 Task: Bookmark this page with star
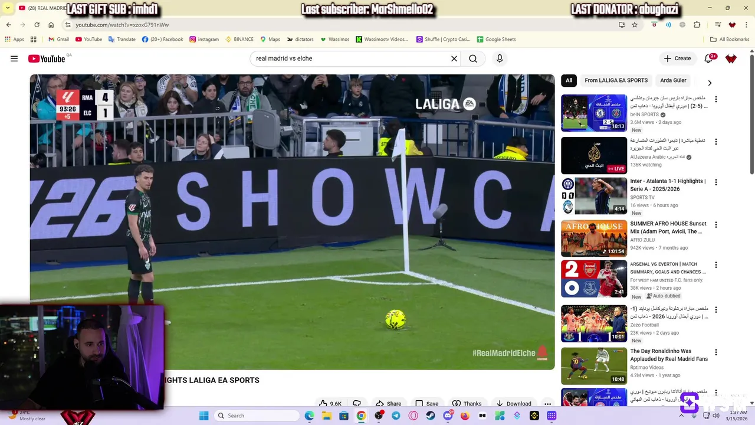635,25
